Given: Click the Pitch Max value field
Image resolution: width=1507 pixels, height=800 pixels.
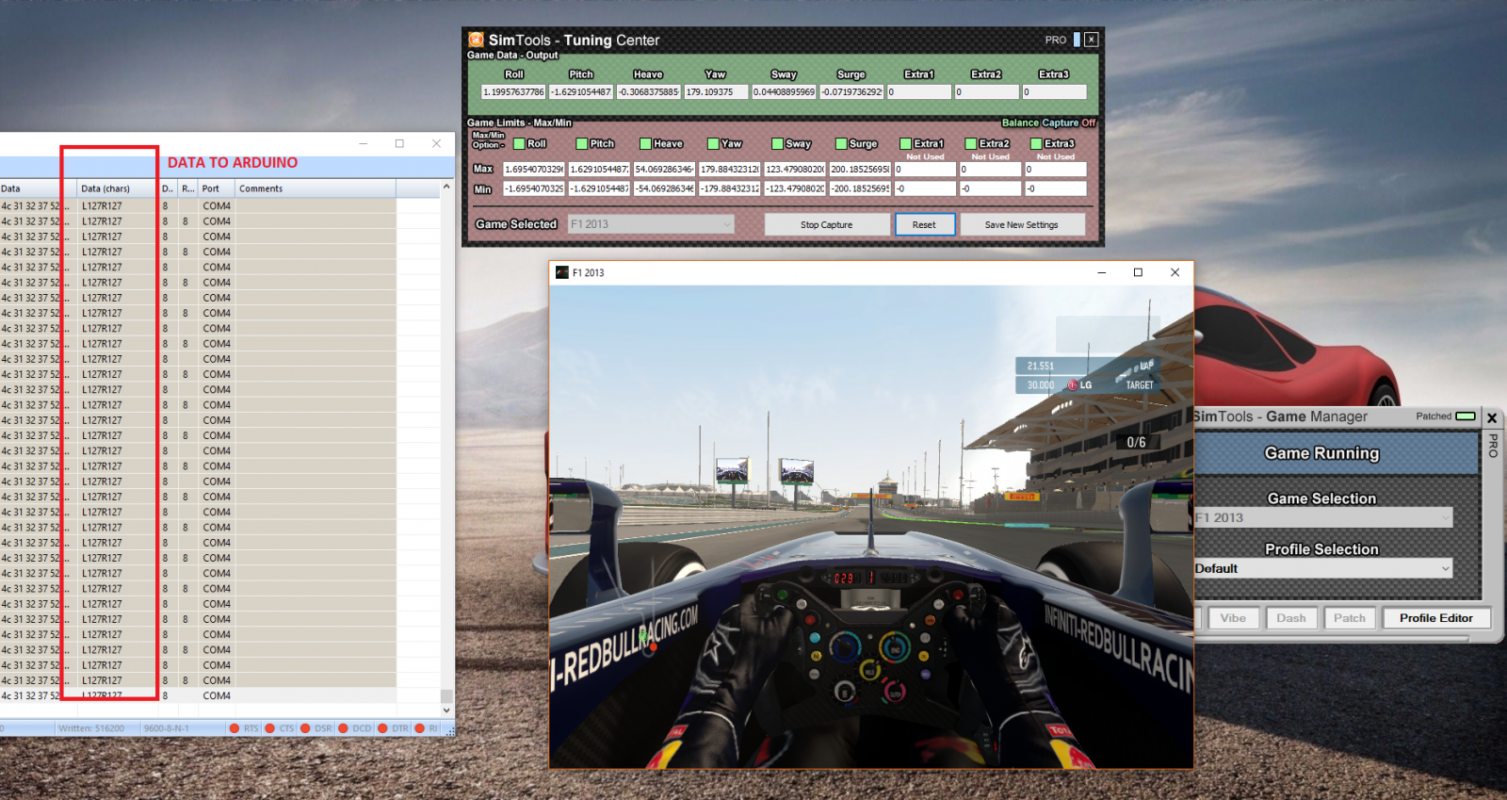Looking at the screenshot, I should pyautogui.click(x=599, y=170).
